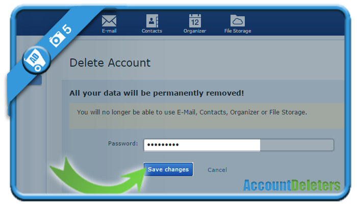
Task: Click the gray part of the password box
Action: click(x=297, y=145)
